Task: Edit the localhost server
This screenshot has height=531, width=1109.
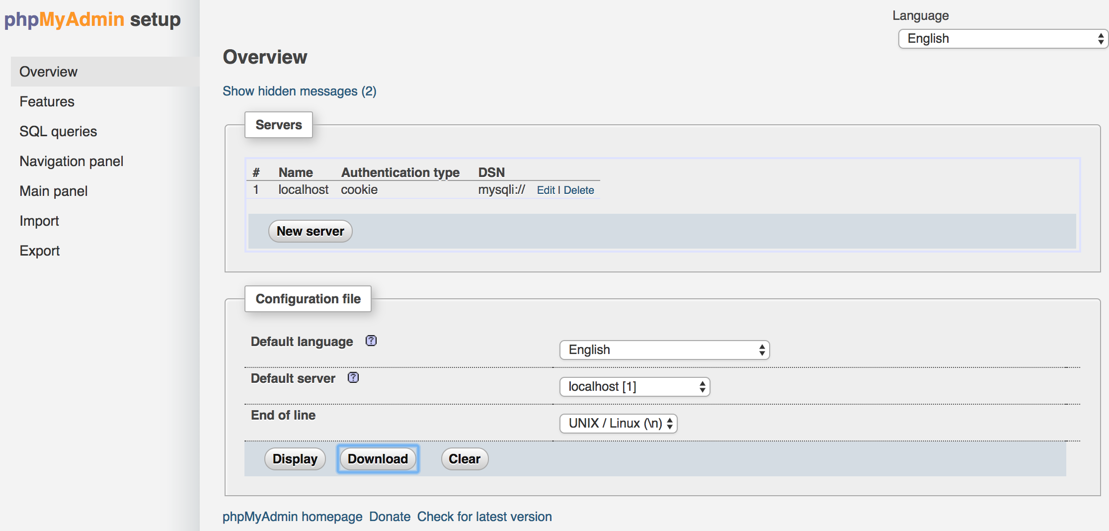Action: pos(546,190)
